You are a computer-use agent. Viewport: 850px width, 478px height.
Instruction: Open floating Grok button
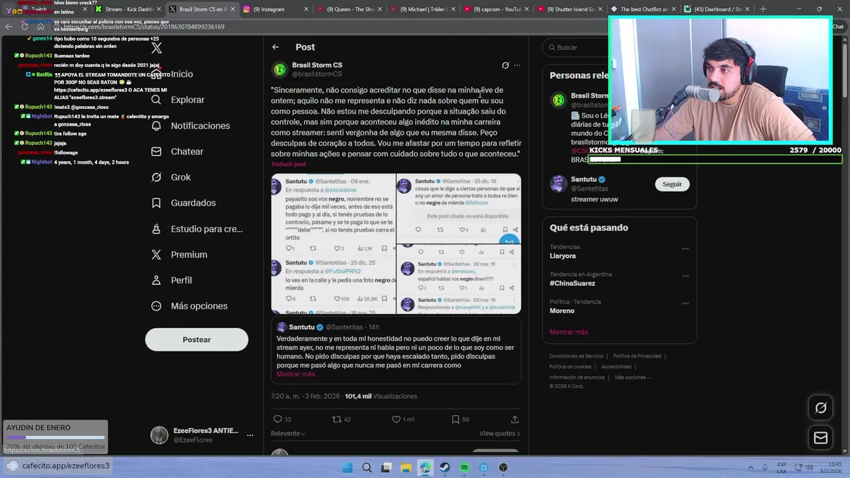821,408
